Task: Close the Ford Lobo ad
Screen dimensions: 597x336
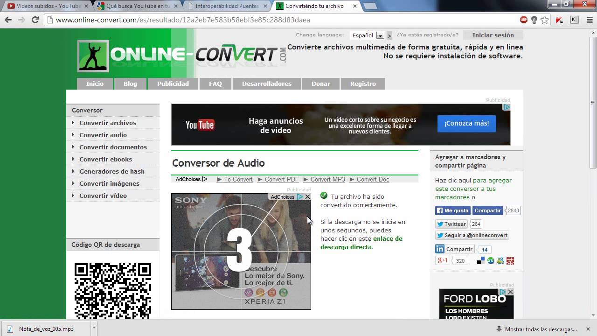Action: tap(510, 292)
